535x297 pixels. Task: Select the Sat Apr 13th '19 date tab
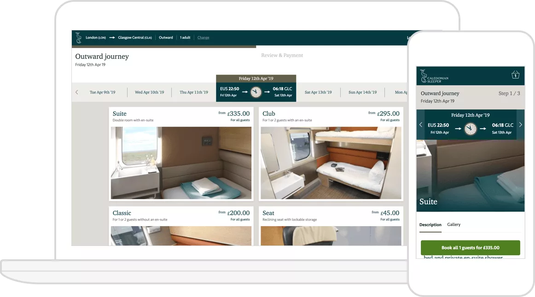tap(319, 92)
